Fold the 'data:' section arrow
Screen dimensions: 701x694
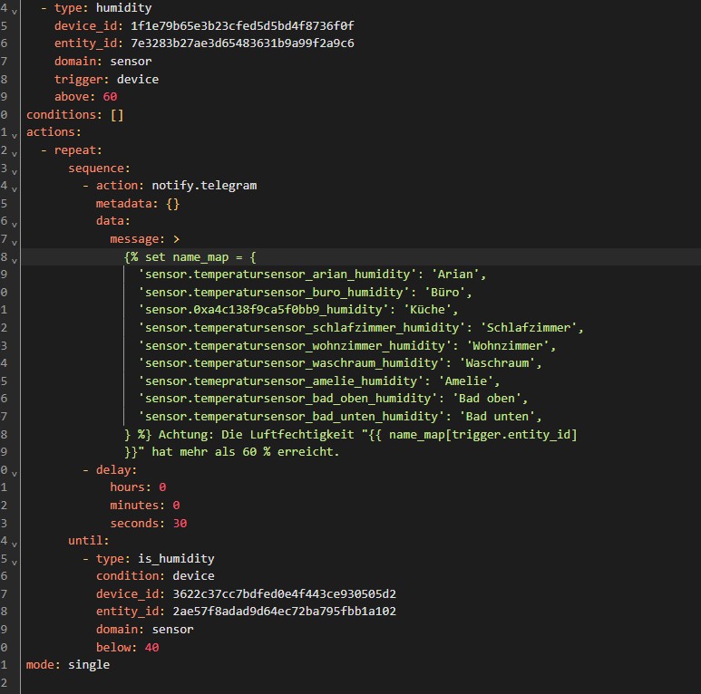(14, 221)
